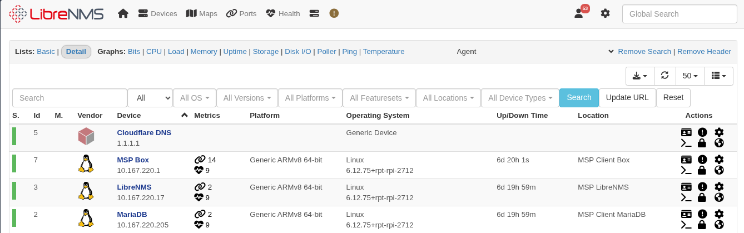Viewport: 744px width, 233px height.
Task: Open the All Featuresets filter dropdown
Action: pos(379,98)
